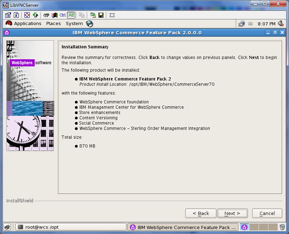Click 'Content Versioning' feature text

click(98, 118)
